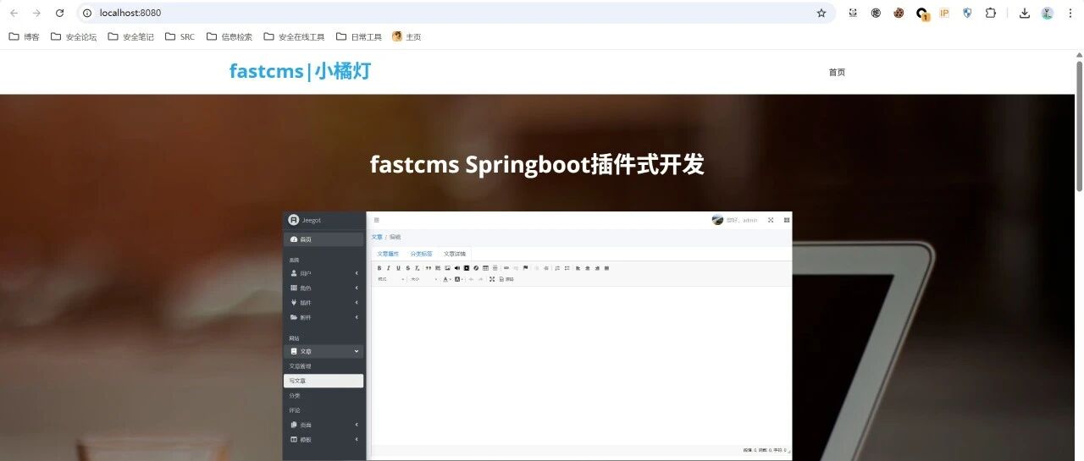Click the browser forward arrow
The image size is (1084, 461).
pyautogui.click(x=36, y=13)
